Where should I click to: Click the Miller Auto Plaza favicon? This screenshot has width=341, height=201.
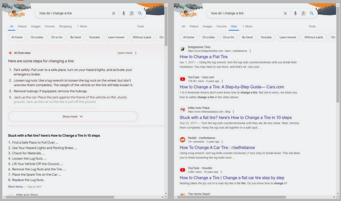click(183, 110)
